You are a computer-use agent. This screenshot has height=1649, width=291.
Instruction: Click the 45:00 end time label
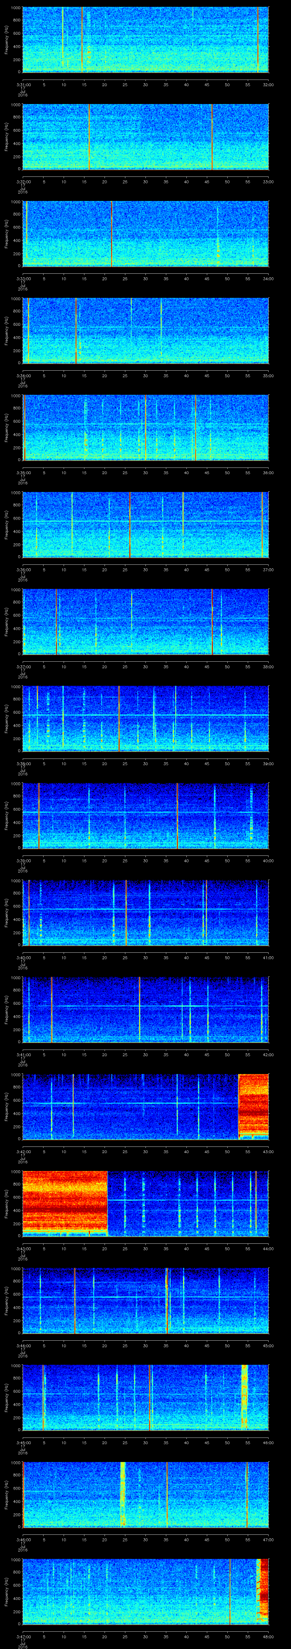268,1345
